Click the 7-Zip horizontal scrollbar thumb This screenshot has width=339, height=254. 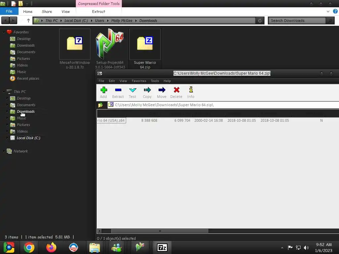(x=160, y=231)
